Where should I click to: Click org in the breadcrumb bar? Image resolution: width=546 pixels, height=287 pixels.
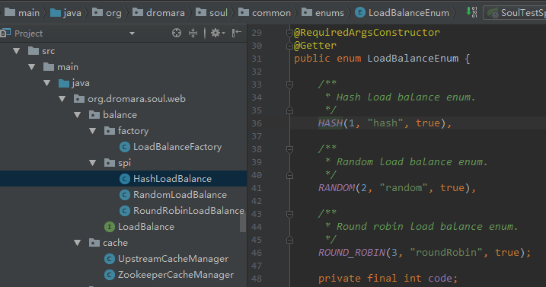tap(114, 13)
